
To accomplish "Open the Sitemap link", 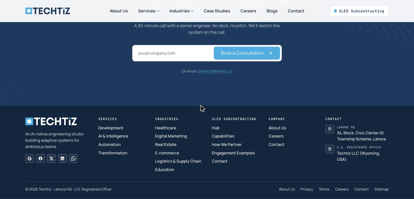I will [382, 189].
